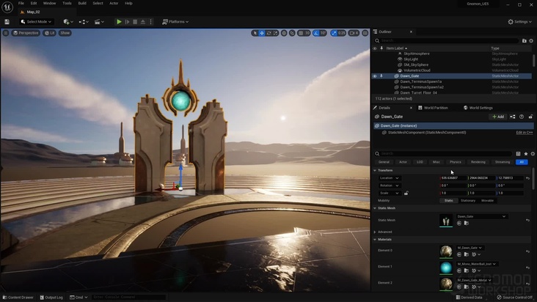Toggle visibility eye for Dawn_Gate row
The width and height of the screenshot is (537, 302).
(x=375, y=76)
